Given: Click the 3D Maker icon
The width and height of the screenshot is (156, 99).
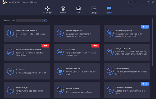Looking at the screenshot, I should point(10,71).
